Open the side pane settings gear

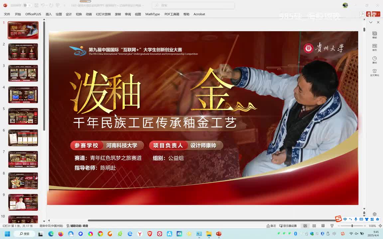click(374, 214)
